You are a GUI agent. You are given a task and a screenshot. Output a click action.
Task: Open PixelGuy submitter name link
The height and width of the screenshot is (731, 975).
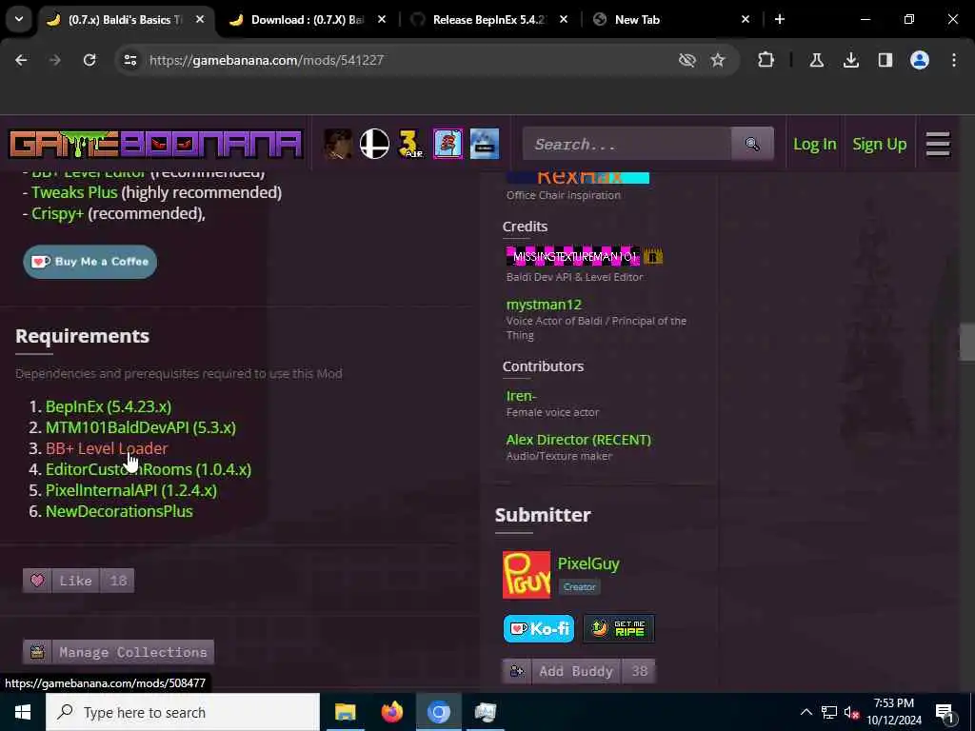click(588, 563)
